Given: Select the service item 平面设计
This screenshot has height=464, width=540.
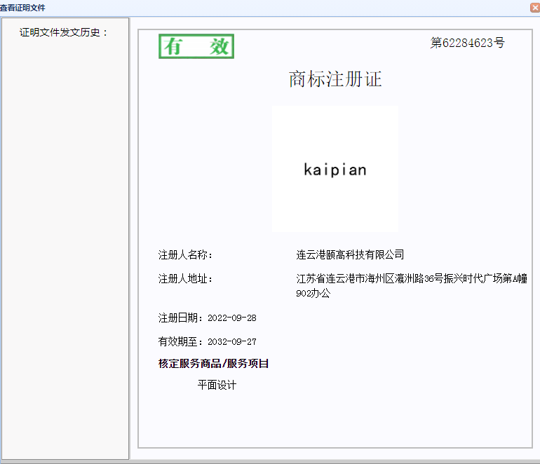Looking at the screenshot, I should point(217,385).
